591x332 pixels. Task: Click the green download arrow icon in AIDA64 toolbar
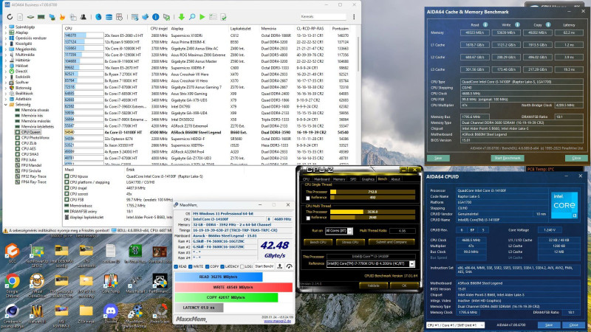181,17
